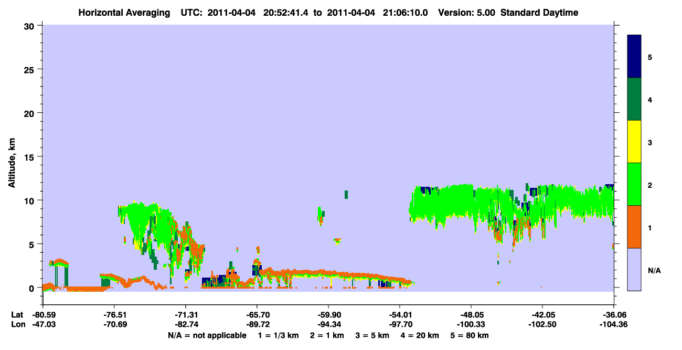Click the colorbar label 3
This screenshot has height=350, width=682.
tap(650, 142)
